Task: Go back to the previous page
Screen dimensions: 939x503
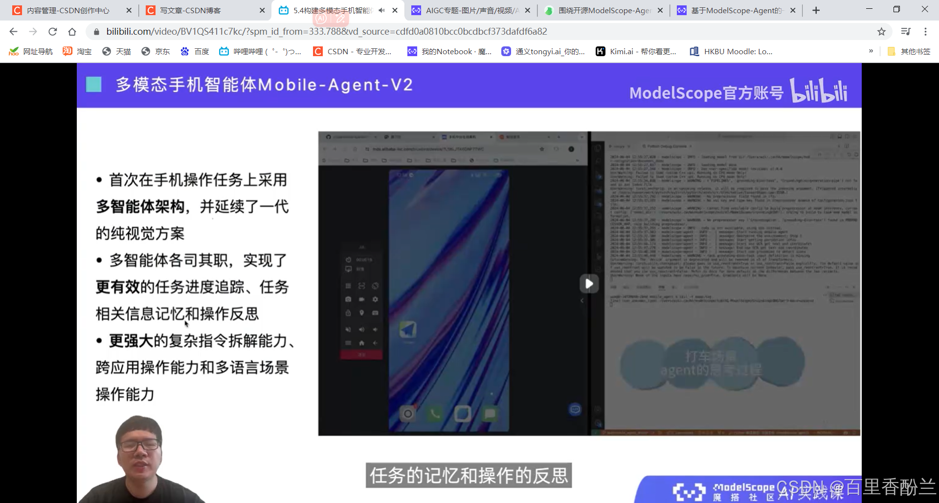Action: 13,32
